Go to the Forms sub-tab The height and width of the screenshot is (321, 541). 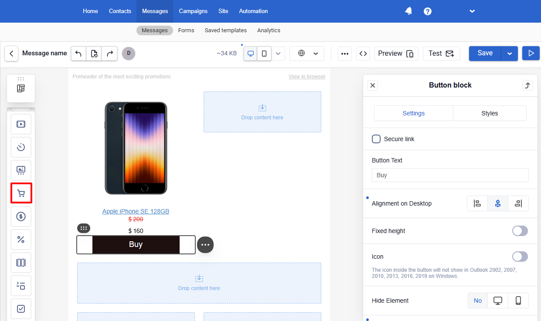click(186, 30)
